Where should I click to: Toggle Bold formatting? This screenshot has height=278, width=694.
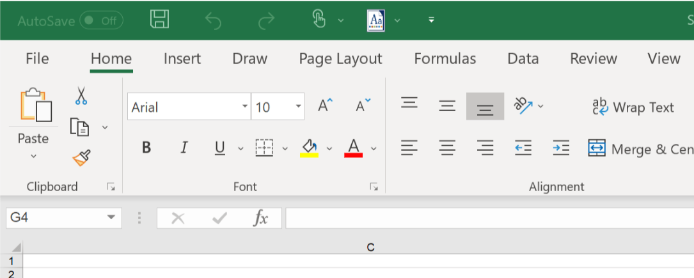coord(146,148)
